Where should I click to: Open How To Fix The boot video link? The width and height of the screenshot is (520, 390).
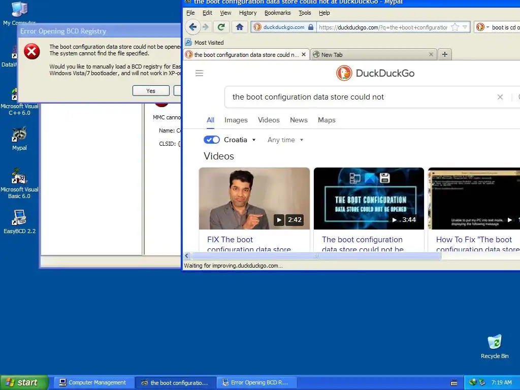477,244
